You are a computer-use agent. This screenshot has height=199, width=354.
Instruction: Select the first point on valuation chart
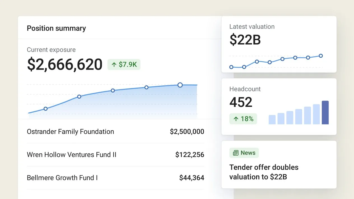[x=231, y=67]
